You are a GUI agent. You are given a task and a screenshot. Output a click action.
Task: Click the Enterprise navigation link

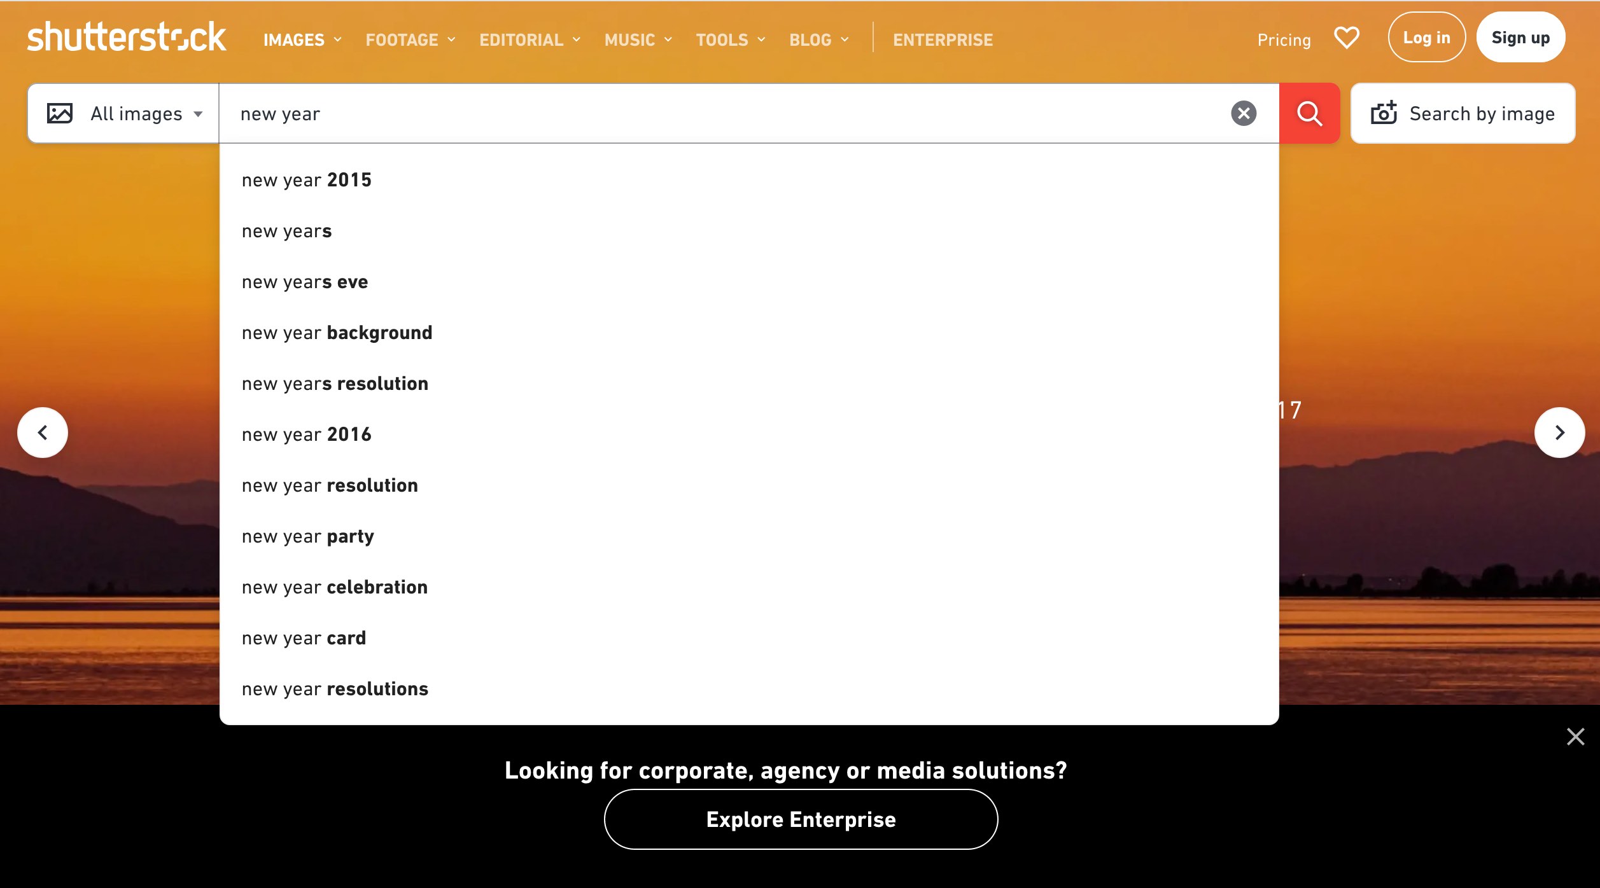tap(943, 40)
